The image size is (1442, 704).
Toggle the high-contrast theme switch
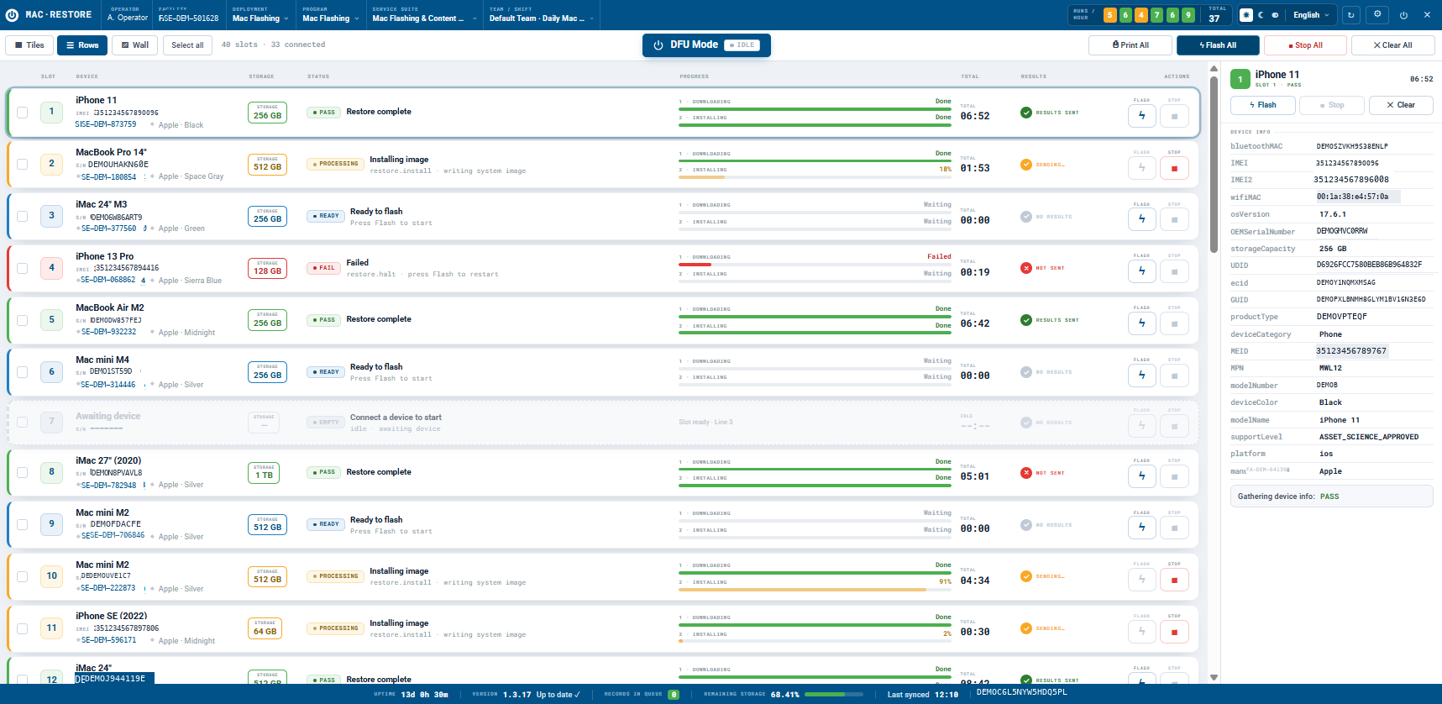[1275, 15]
